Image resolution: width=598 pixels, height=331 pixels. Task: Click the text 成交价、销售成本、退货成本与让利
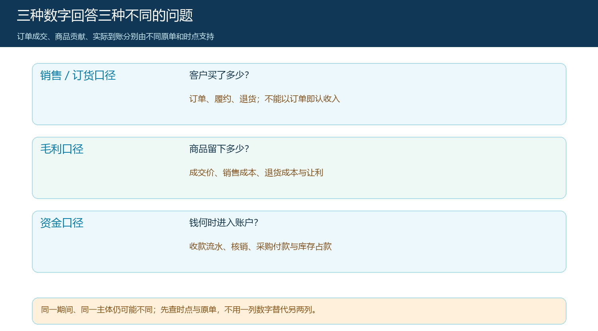(256, 173)
